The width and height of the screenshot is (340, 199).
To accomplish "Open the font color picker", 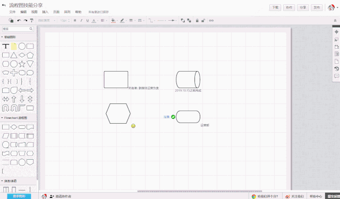I will point(95,21).
